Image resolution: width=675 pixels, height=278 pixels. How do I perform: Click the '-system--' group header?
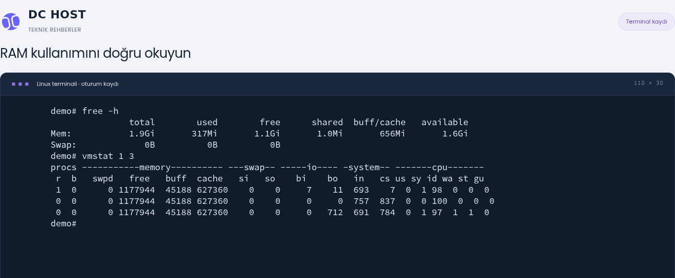point(367,167)
